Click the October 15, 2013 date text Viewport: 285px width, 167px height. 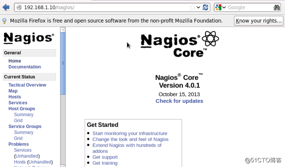179,94
